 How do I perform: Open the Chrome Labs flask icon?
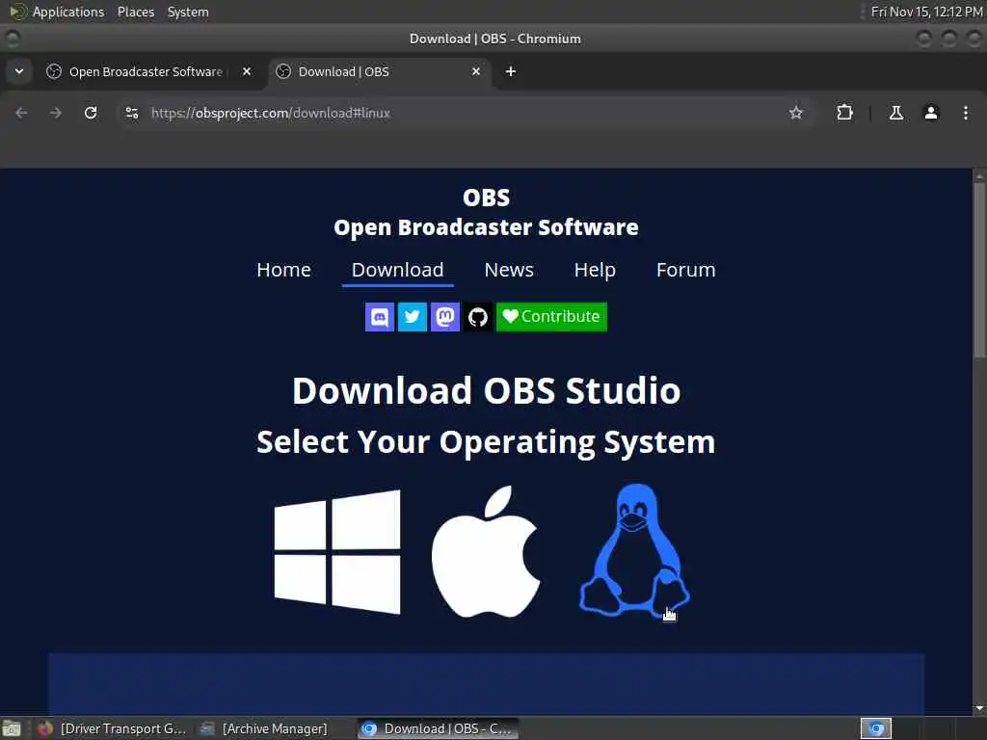(x=896, y=113)
